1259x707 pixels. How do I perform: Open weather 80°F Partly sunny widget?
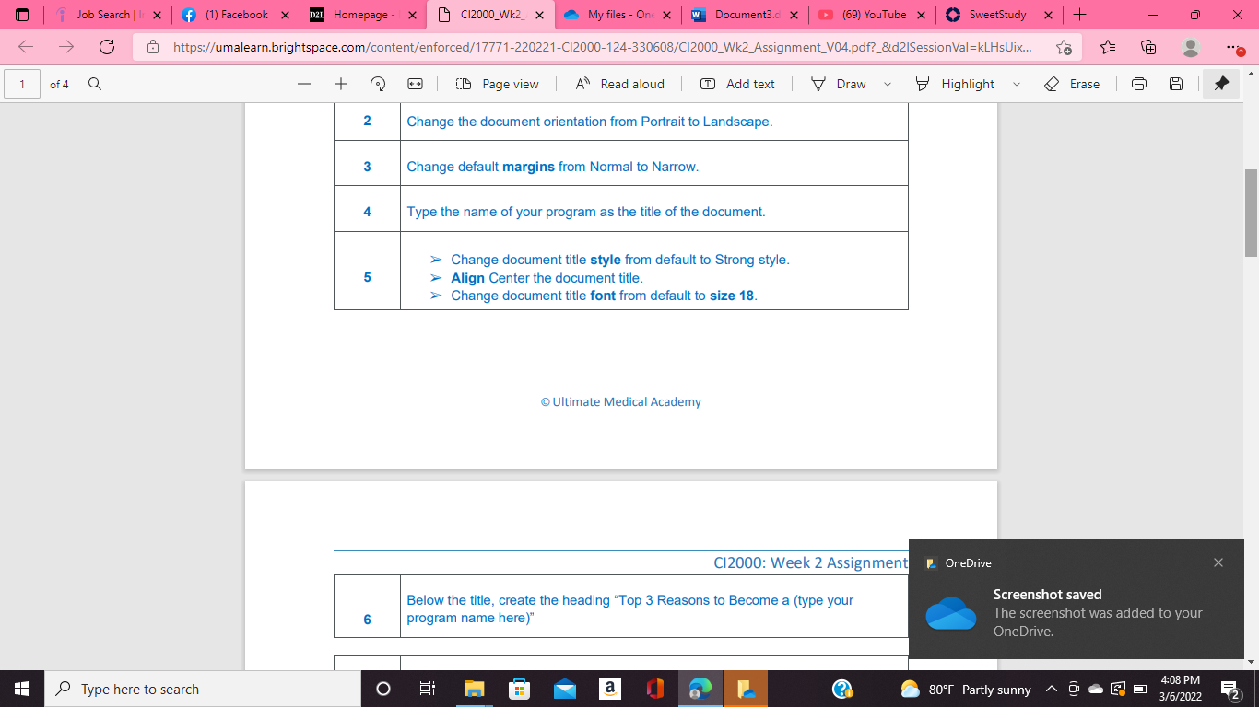(966, 689)
